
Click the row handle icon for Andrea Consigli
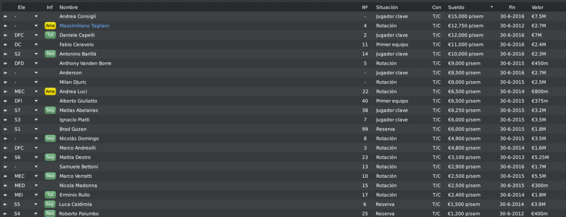[6, 17]
